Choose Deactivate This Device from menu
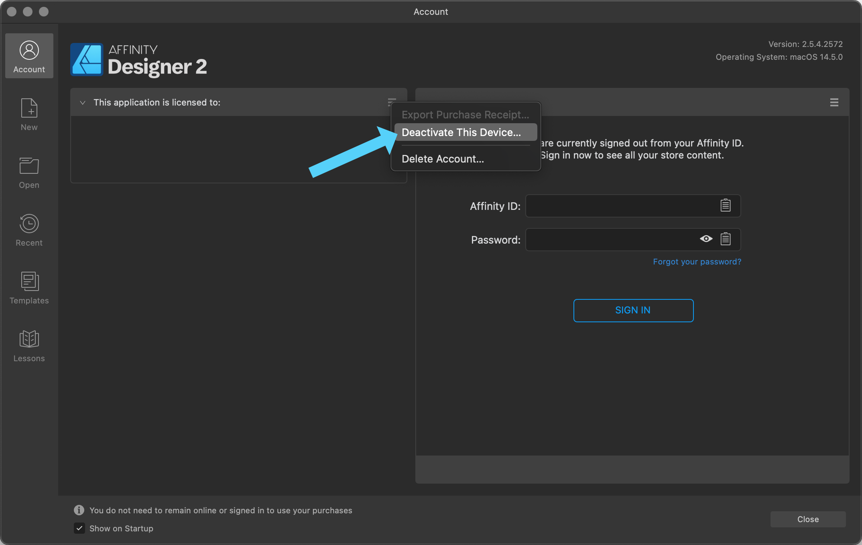Viewport: 862px width, 545px height. click(466, 132)
